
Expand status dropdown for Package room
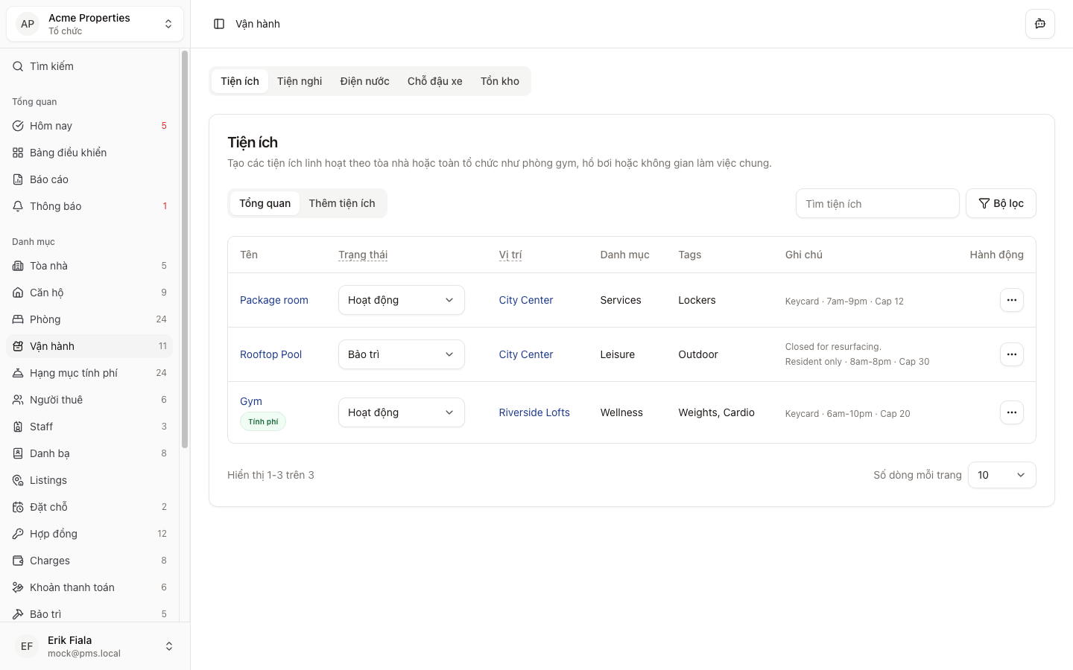tap(401, 300)
